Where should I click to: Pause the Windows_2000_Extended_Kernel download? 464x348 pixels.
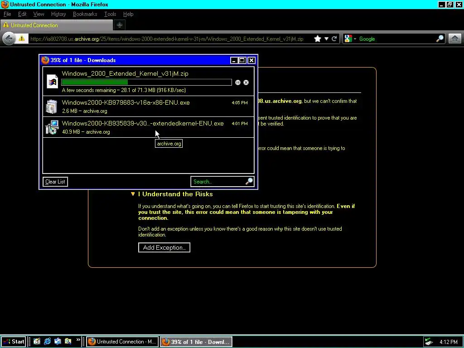pyautogui.click(x=237, y=82)
